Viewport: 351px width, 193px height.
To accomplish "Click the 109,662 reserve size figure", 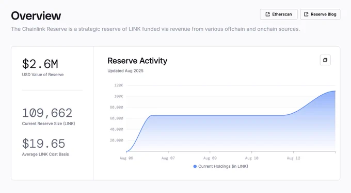I will coord(47,113).
